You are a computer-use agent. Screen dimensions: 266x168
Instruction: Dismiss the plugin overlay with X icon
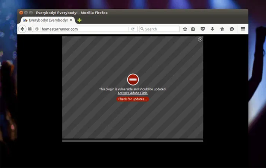click(x=200, y=39)
